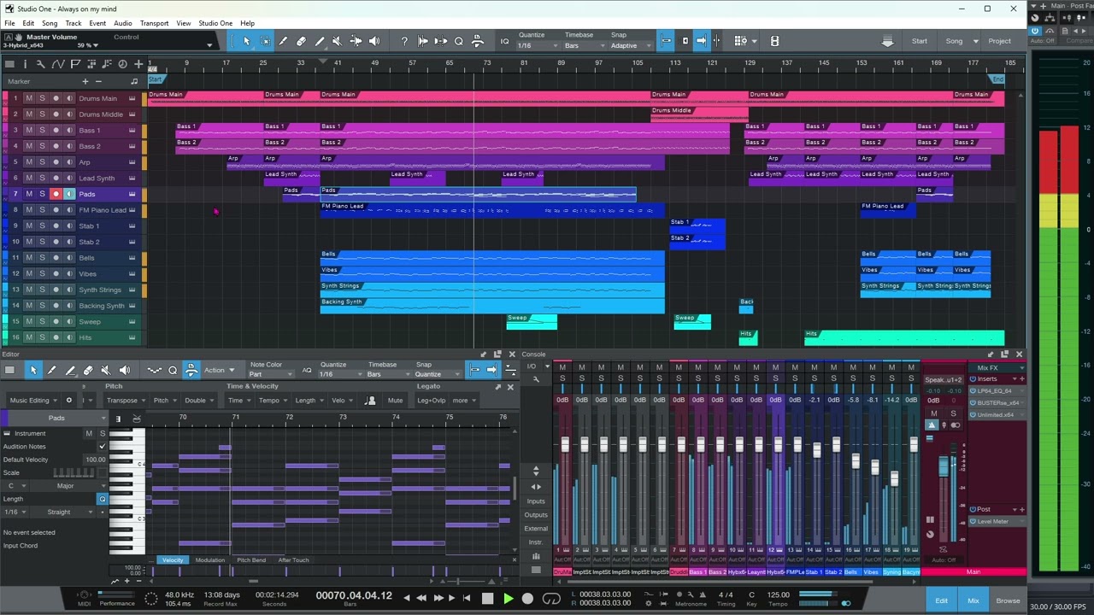Choose the Mute tool in main toolbar
The width and height of the screenshot is (1094, 615).
click(338, 41)
